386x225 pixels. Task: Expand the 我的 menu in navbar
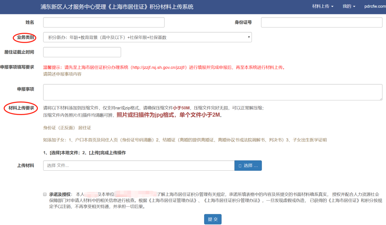tap(349, 6)
